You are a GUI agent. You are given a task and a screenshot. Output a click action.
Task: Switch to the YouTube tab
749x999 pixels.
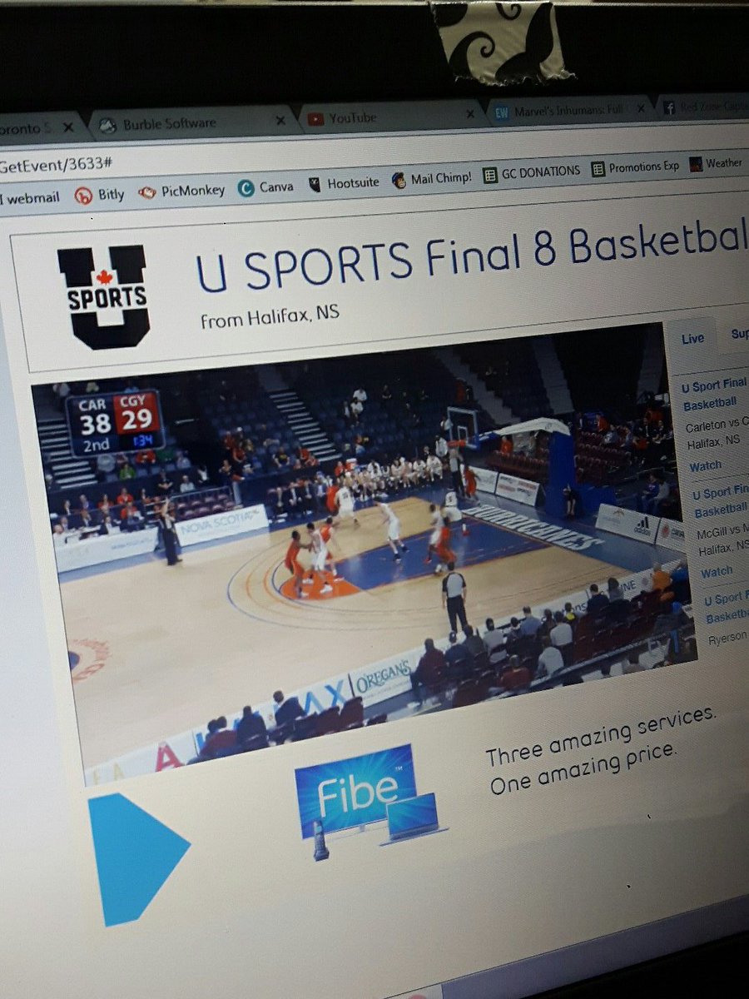[352, 118]
